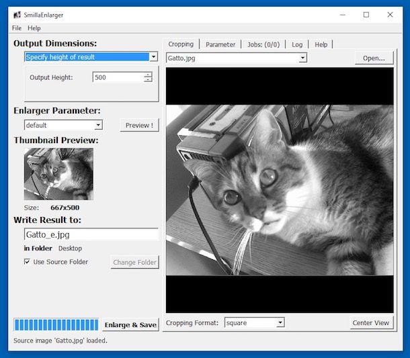Viewport: 410px width, 358px height.
Task: Open the Jobs: (0/0) tab
Action: (263, 44)
